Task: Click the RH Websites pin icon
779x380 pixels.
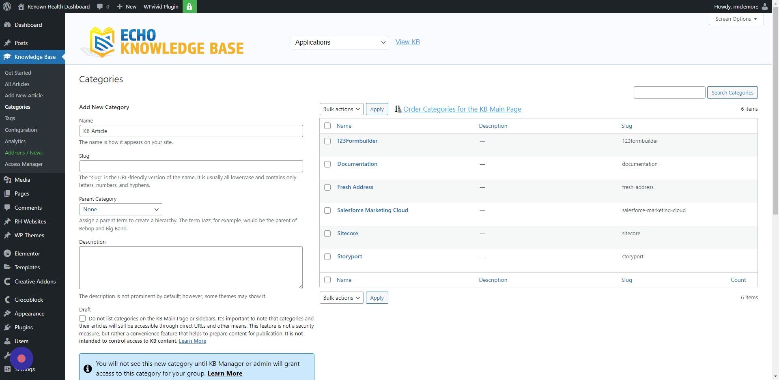Action: pyautogui.click(x=7, y=221)
